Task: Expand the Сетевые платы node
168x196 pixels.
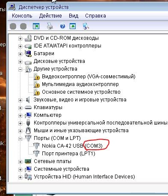Action: click(20, 162)
